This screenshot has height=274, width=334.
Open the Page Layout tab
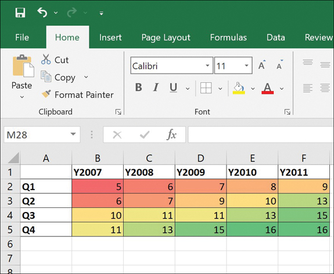click(x=166, y=38)
